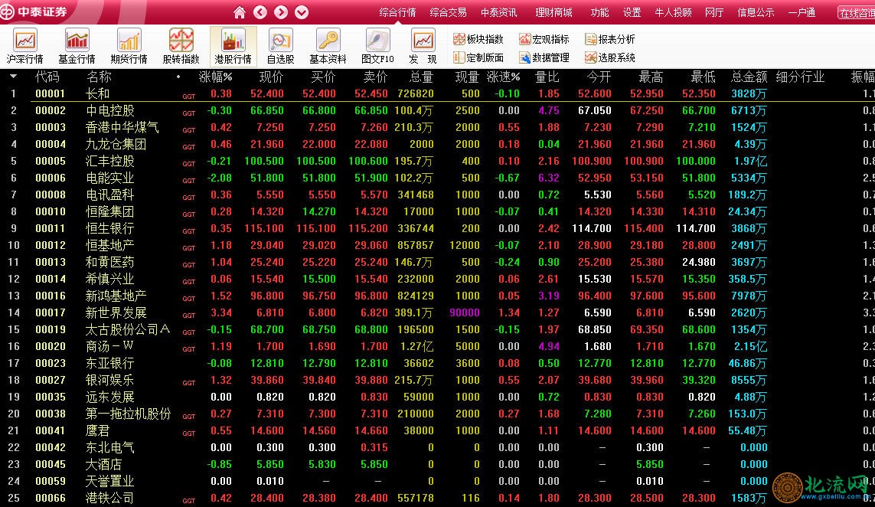
Task: Sort by the 涨速% column header
Action: pyautogui.click(x=504, y=77)
